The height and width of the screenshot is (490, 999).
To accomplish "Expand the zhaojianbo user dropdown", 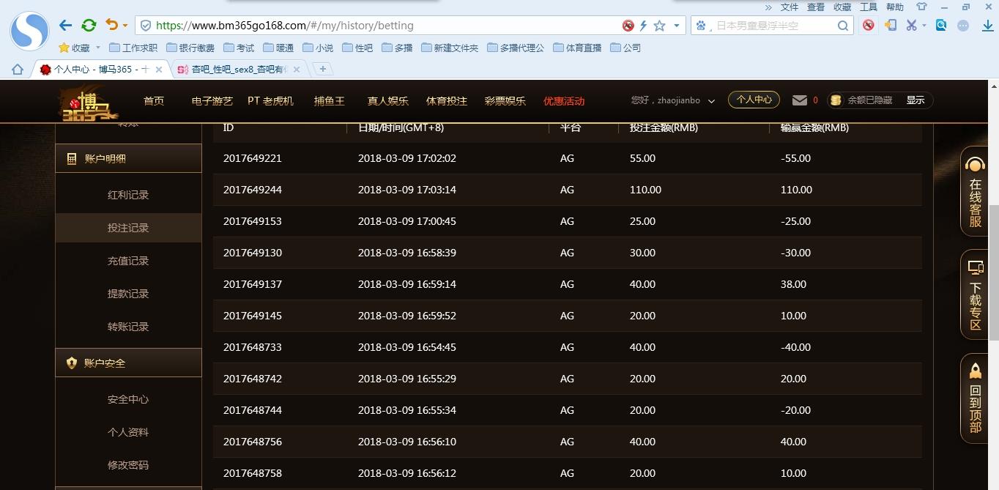I will [711, 101].
